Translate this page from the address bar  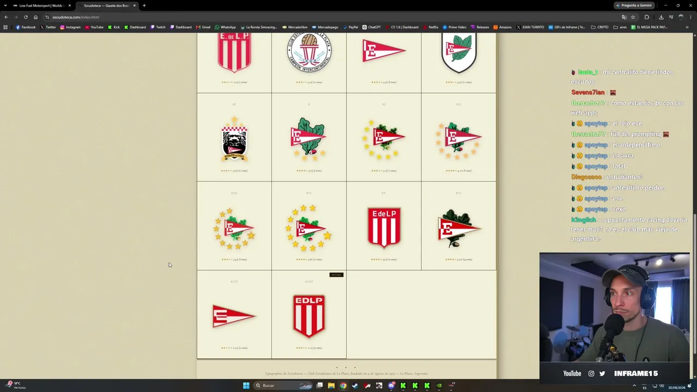click(x=624, y=17)
